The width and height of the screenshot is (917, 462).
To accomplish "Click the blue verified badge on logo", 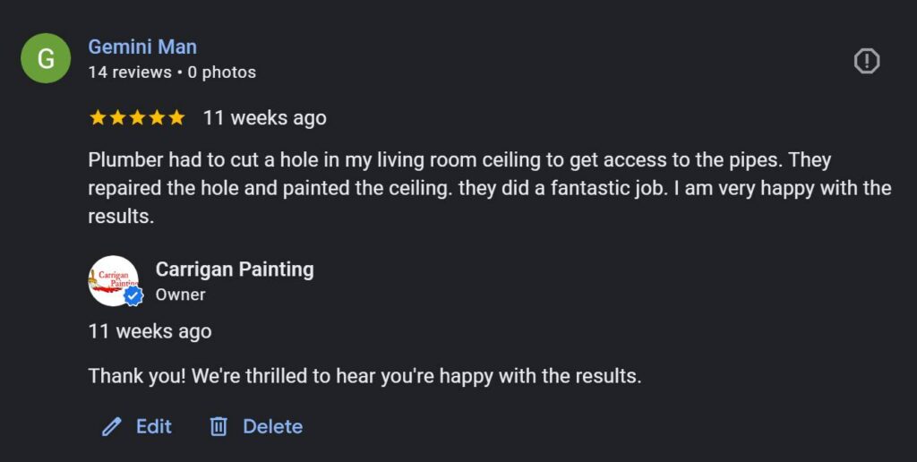I will (x=133, y=296).
